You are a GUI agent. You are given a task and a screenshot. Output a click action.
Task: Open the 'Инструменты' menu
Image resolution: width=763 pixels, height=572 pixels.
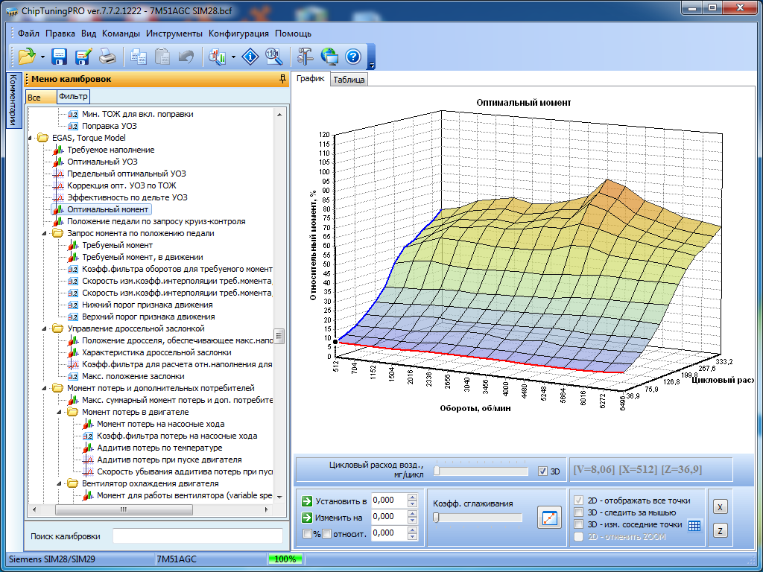(174, 34)
